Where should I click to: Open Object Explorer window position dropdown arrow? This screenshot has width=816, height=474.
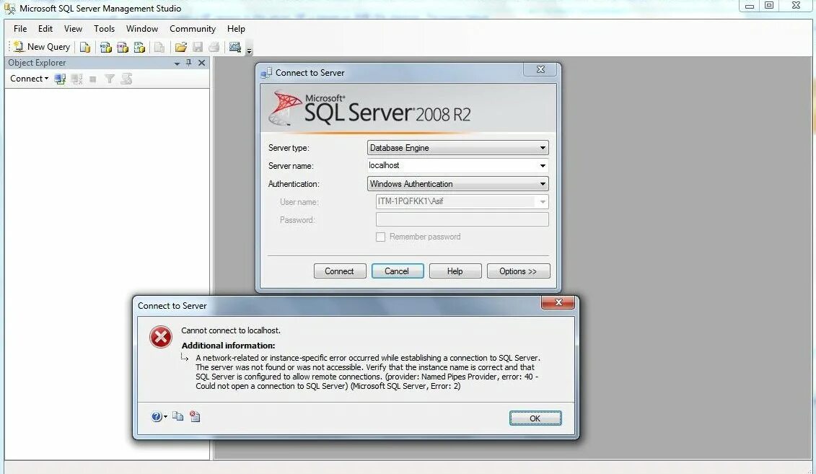pyautogui.click(x=177, y=63)
